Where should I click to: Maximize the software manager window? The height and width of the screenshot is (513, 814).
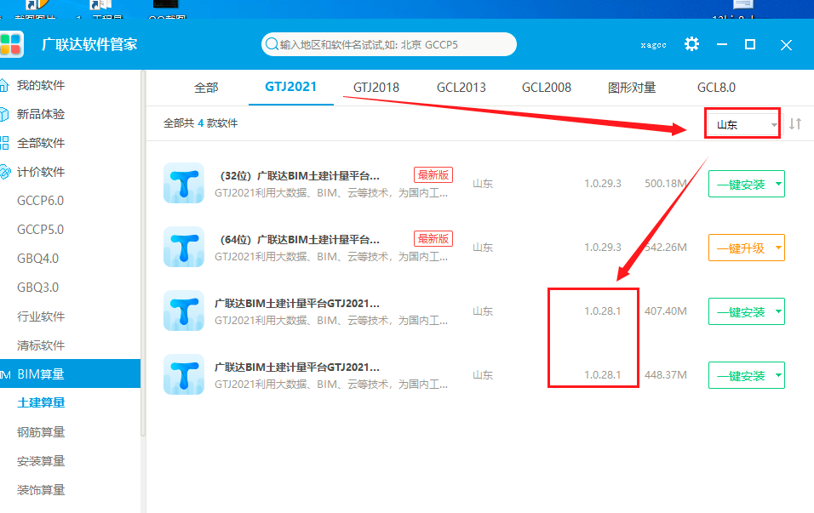(x=750, y=44)
